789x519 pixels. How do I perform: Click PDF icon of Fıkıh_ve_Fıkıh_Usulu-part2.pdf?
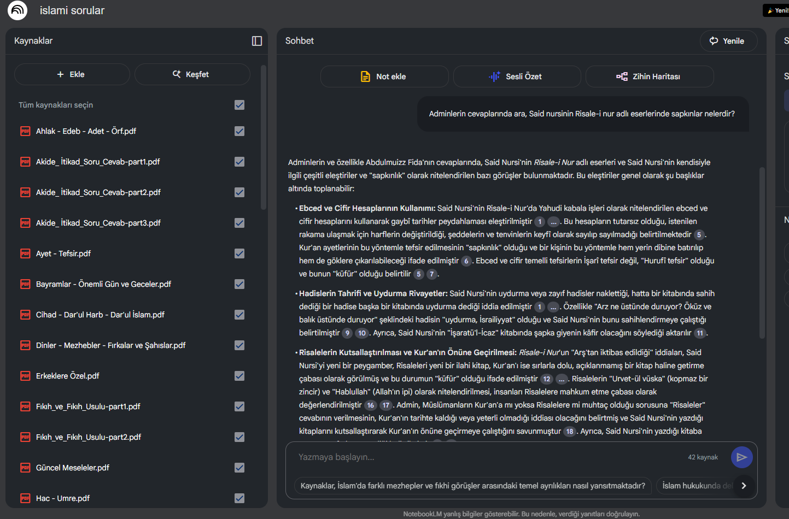(x=25, y=437)
